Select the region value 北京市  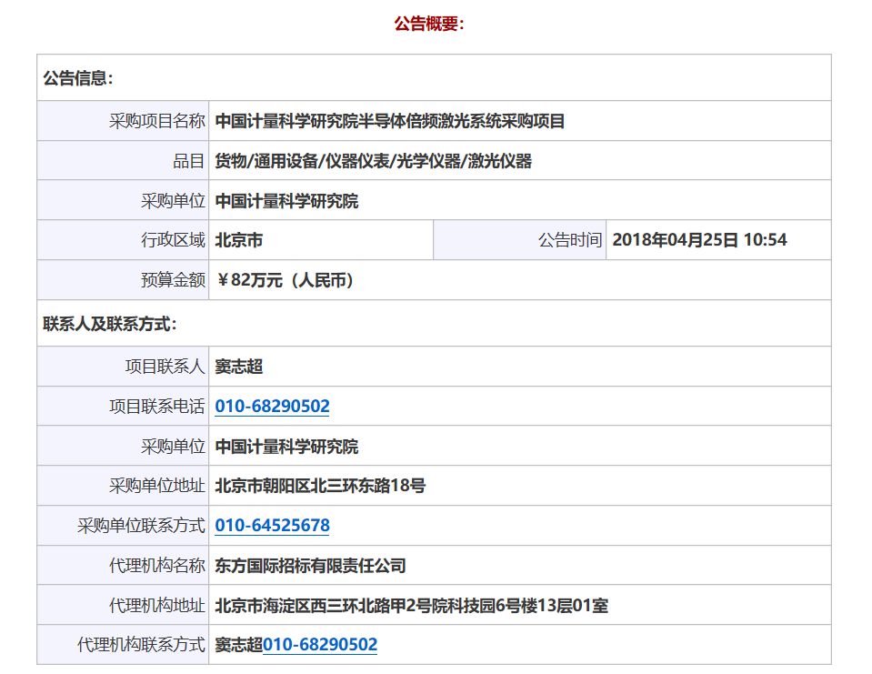(x=238, y=240)
